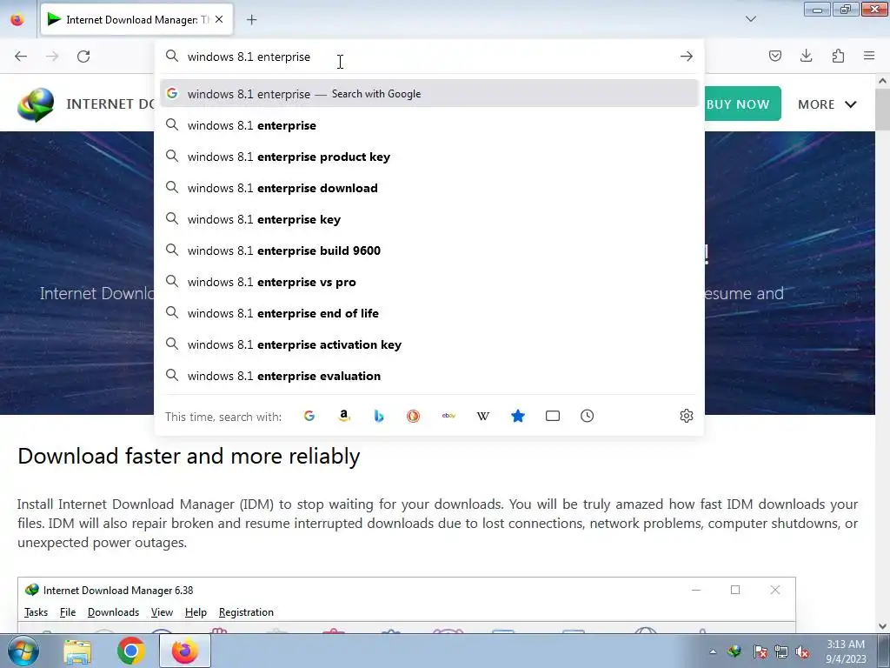The image size is (890, 668).
Task: Click the 'Download faster and more reliably' heading
Action: [x=189, y=456]
